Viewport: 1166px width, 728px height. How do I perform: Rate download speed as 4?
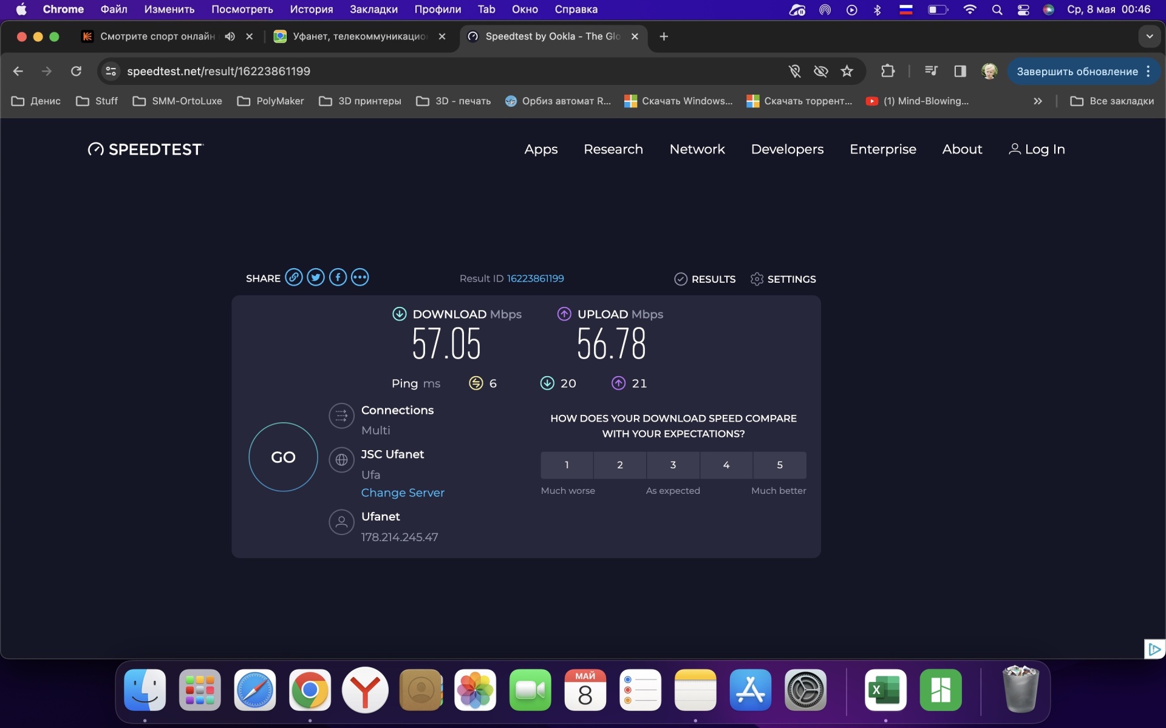(x=726, y=465)
